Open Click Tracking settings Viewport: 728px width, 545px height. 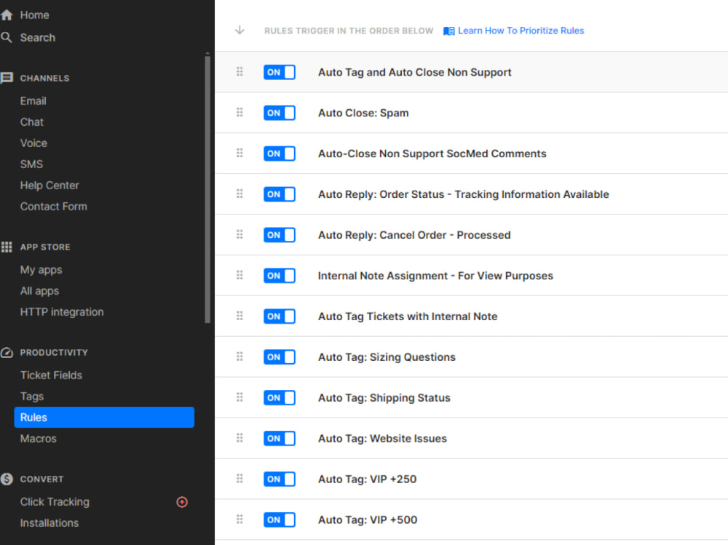(55, 502)
